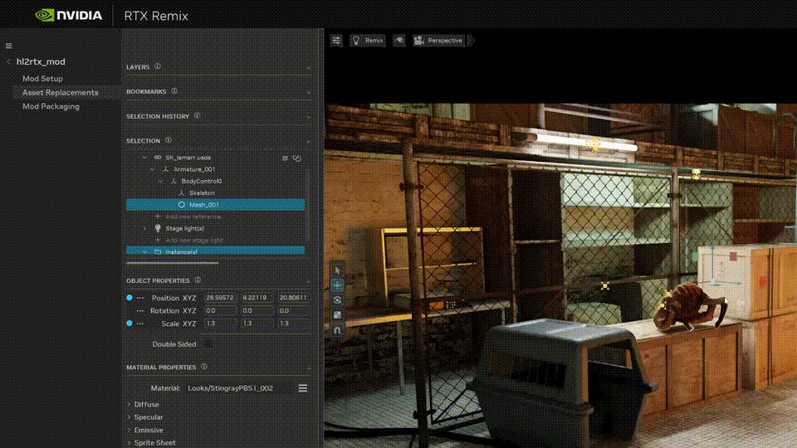Open viewport settings sliders icon
This screenshot has width=797, height=448.
click(x=336, y=41)
